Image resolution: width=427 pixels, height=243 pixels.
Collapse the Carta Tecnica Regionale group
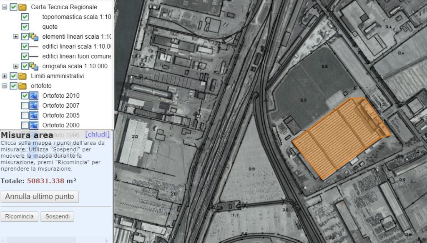pyautogui.click(x=5, y=7)
